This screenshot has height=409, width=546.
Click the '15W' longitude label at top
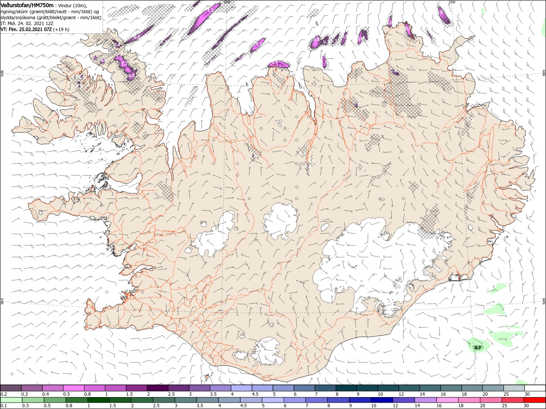click(452, 2)
